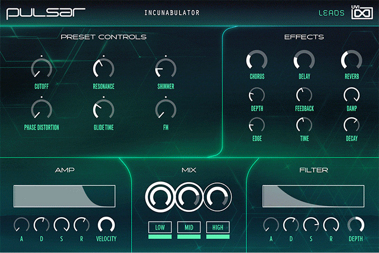The height and width of the screenshot is (253, 379).
Task: Click the Phase Distortion knob
Action: 42,109
